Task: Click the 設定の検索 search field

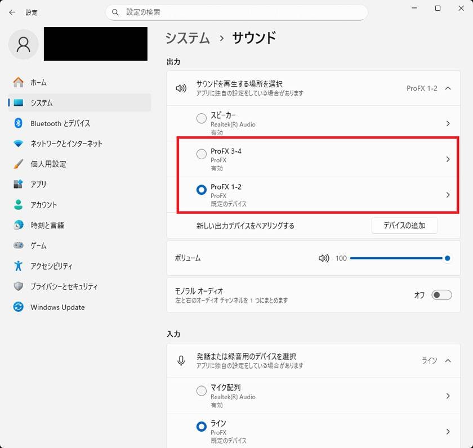Action: (236, 12)
